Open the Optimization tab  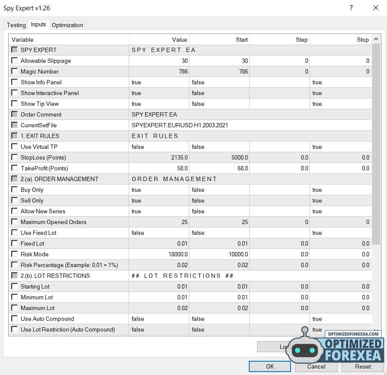coord(68,25)
